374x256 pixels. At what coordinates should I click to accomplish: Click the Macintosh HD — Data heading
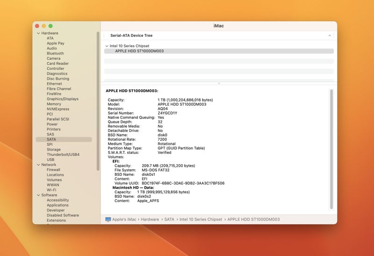pyautogui.click(x=133, y=188)
